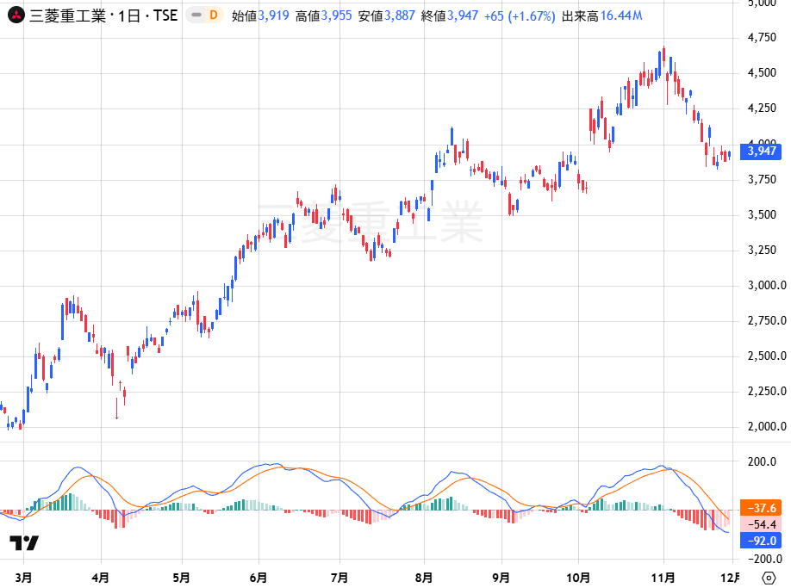Viewport: 791px width, 588px height.
Task: Click the 高値 3,955 high value
Action: (323, 15)
